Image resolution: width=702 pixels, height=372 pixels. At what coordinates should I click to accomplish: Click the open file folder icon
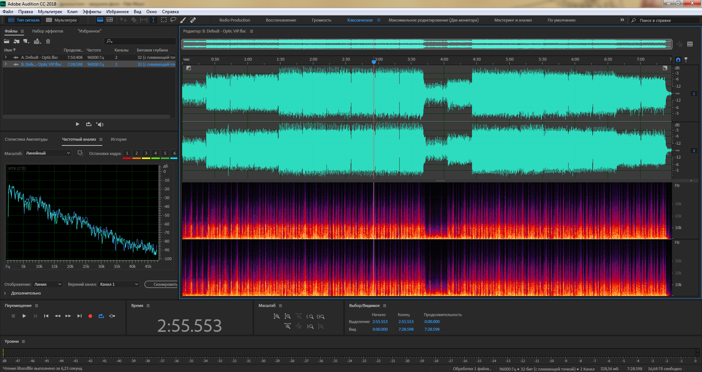coord(7,41)
